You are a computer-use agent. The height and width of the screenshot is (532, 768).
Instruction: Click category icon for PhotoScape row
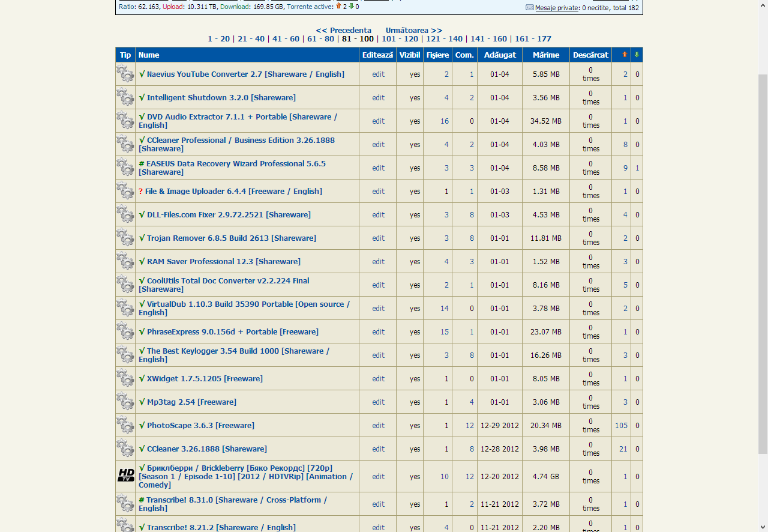coord(125,425)
